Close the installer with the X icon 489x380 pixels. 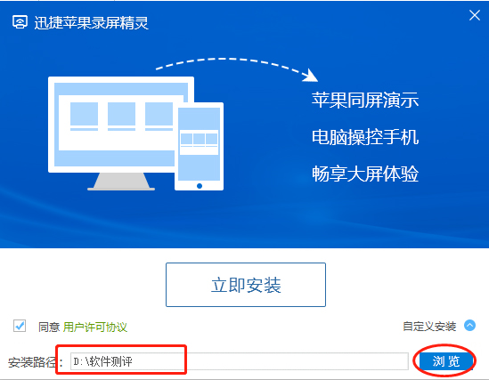click(475, 15)
